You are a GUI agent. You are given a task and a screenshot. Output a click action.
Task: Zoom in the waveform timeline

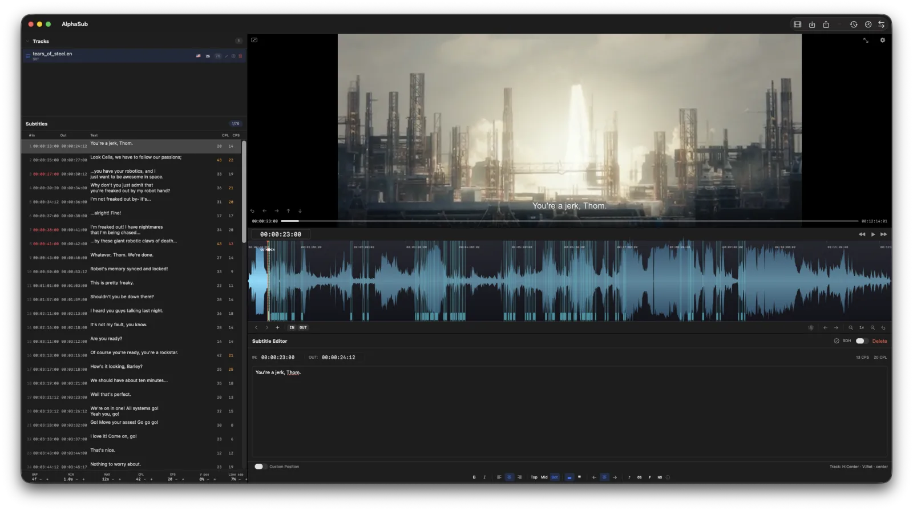[872, 328]
